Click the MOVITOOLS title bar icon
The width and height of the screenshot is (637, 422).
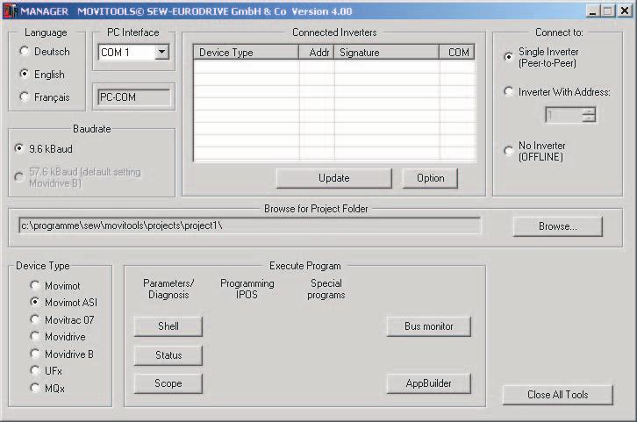tap(11, 11)
